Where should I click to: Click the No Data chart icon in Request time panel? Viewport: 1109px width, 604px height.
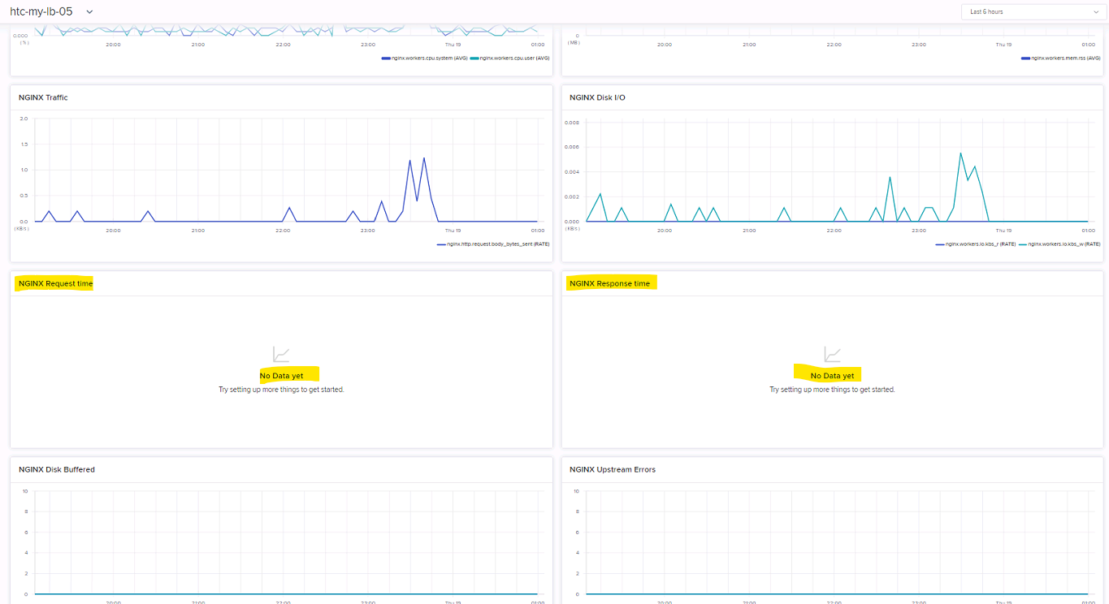pos(279,353)
